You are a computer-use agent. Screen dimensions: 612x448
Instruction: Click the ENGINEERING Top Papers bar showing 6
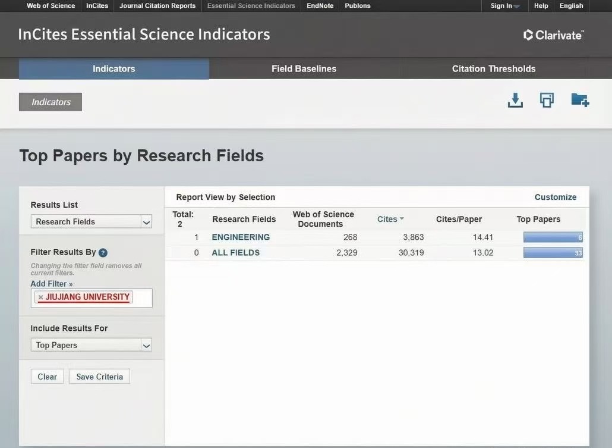click(553, 237)
